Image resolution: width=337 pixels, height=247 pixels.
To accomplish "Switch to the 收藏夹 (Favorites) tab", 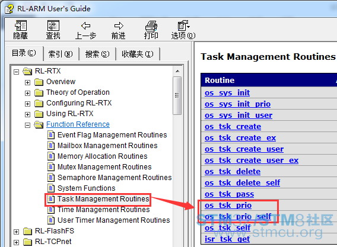I will point(138,54).
